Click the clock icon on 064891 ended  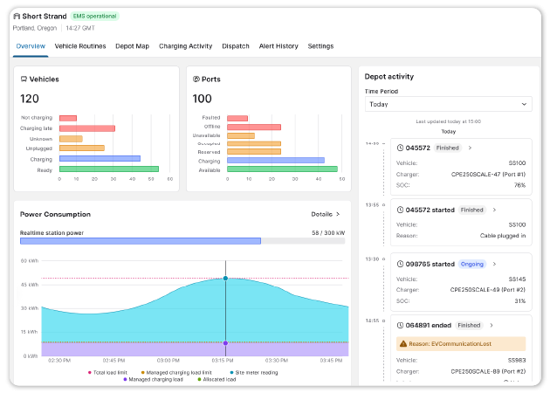pyautogui.click(x=399, y=325)
